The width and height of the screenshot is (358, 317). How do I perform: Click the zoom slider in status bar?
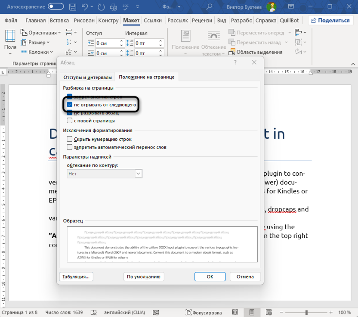(306, 312)
